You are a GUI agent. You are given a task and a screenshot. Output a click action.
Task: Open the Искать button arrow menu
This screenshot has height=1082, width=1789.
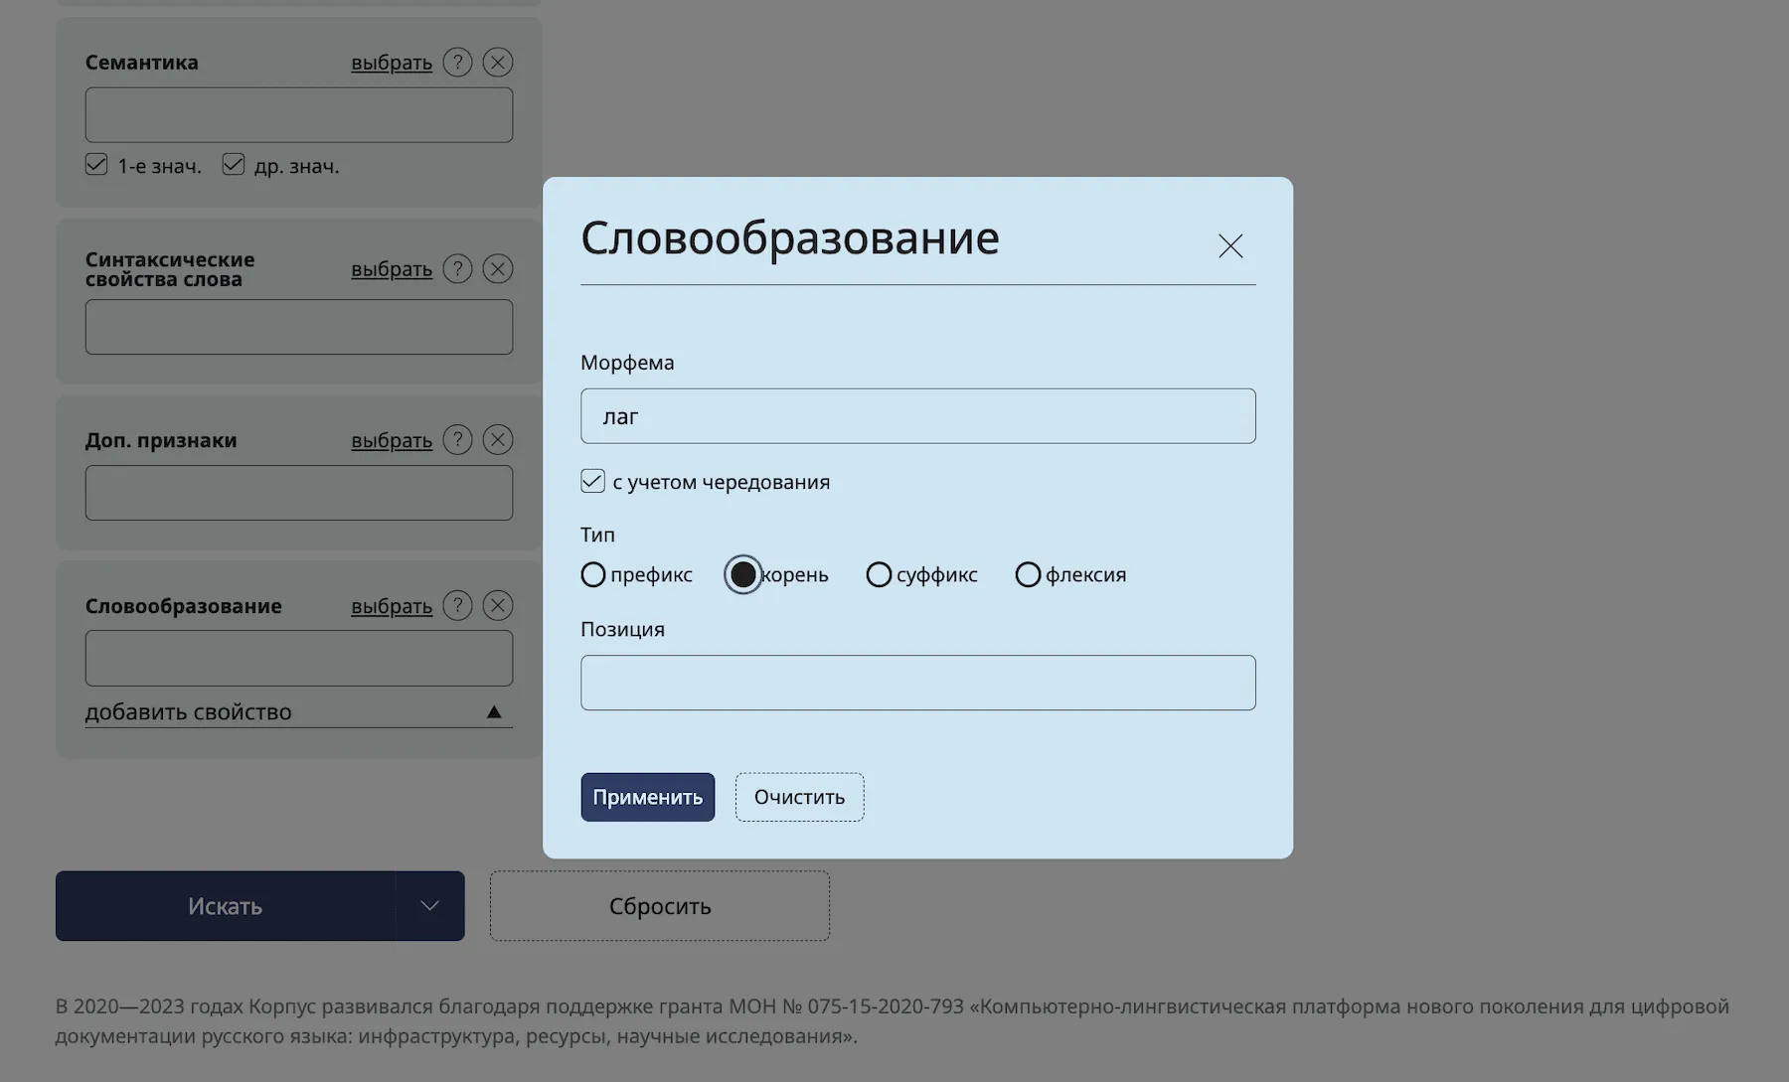(429, 906)
